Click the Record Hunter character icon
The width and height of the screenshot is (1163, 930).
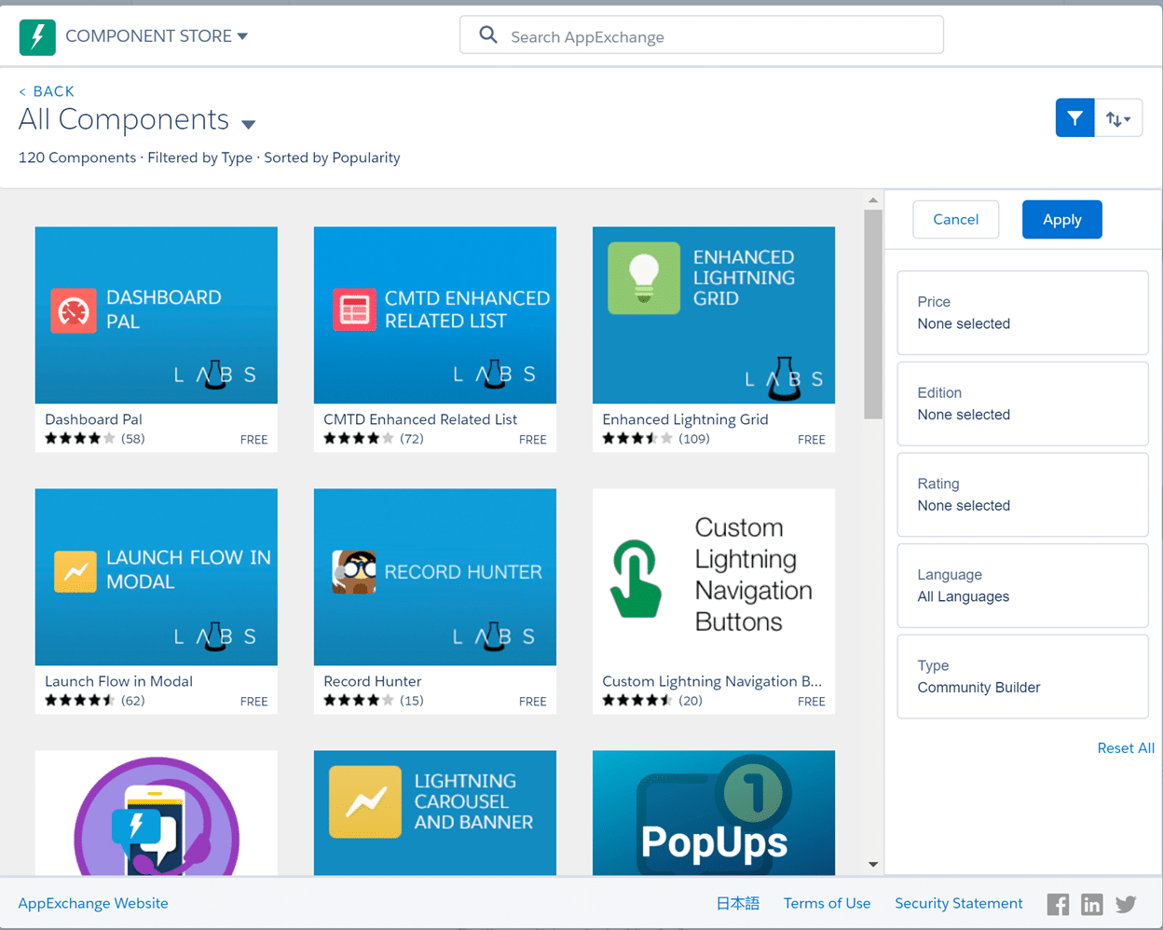[354, 572]
